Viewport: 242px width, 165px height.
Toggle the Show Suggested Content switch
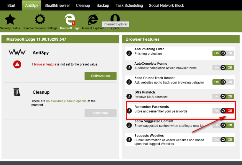click(x=223, y=125)
